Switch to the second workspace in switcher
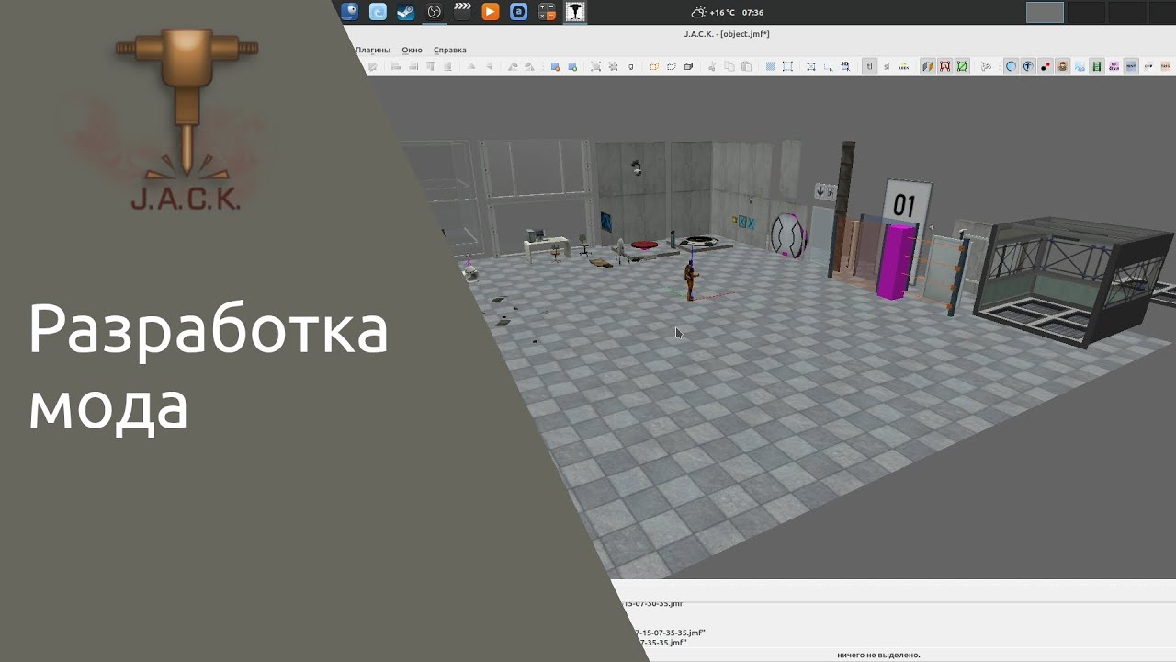 [x=1086, y=12]
